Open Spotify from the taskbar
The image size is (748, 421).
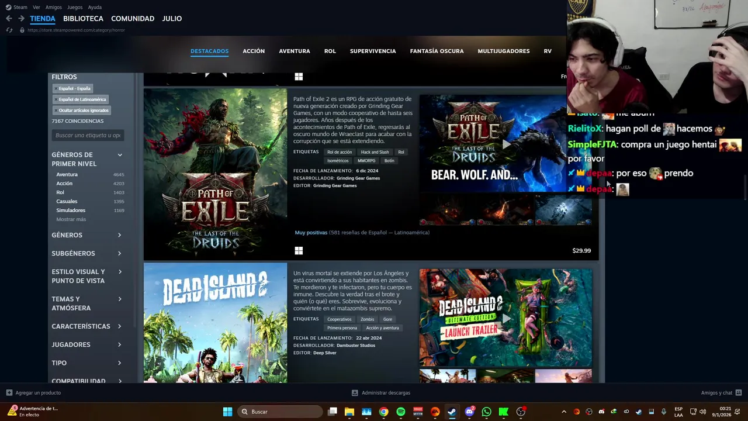pyautogui.click(x=401, y=412)
